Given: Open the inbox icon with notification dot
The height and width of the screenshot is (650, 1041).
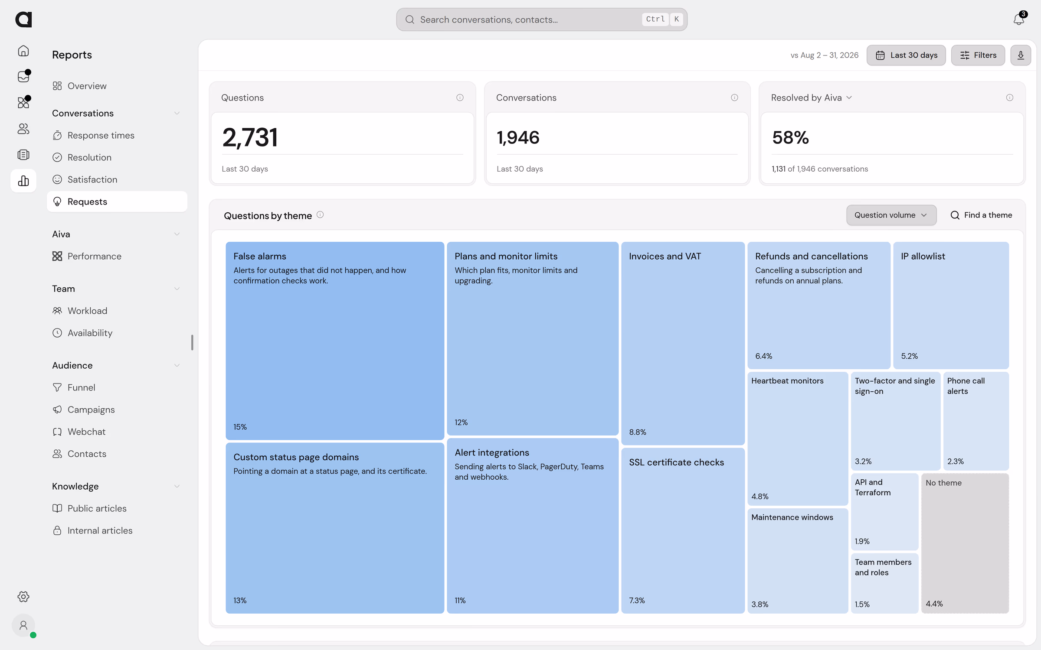Looking at the screenshot, I should (23, 77).
